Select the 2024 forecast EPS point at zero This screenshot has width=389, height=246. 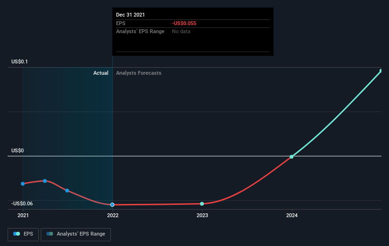click(x=291, y=157)
